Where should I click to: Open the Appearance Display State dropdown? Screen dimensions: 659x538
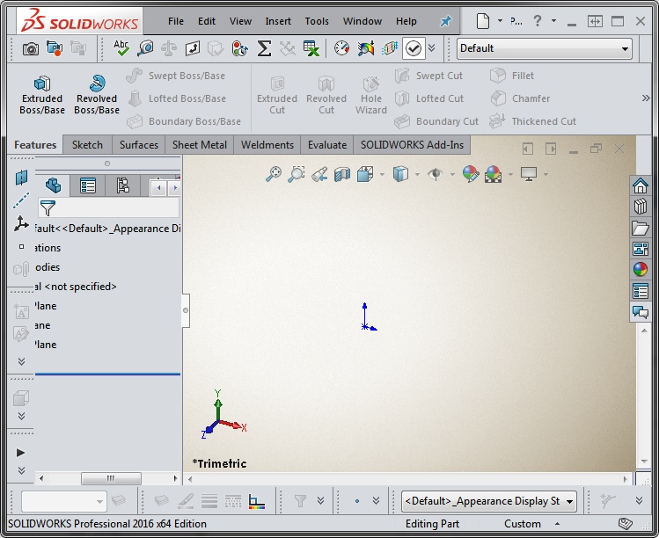pos(489,501)
